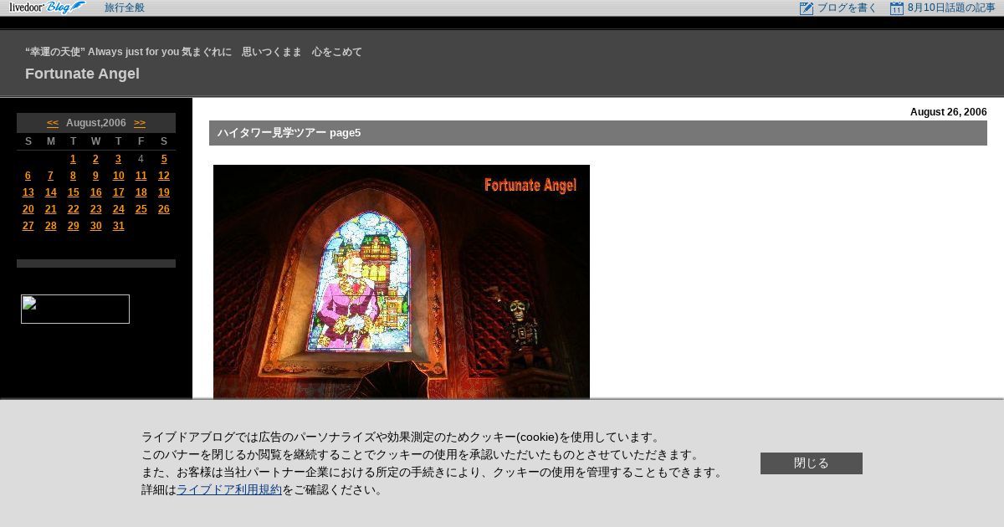The height and width of the screenshot is (527, 1004).
Task: Select calendar date 14
Action: pos(50,192)
